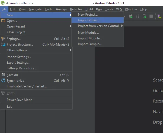Screen dimensions: 163x133
Task: Choose Invalidate Caches / Restart...
Action: click(36, 86)
